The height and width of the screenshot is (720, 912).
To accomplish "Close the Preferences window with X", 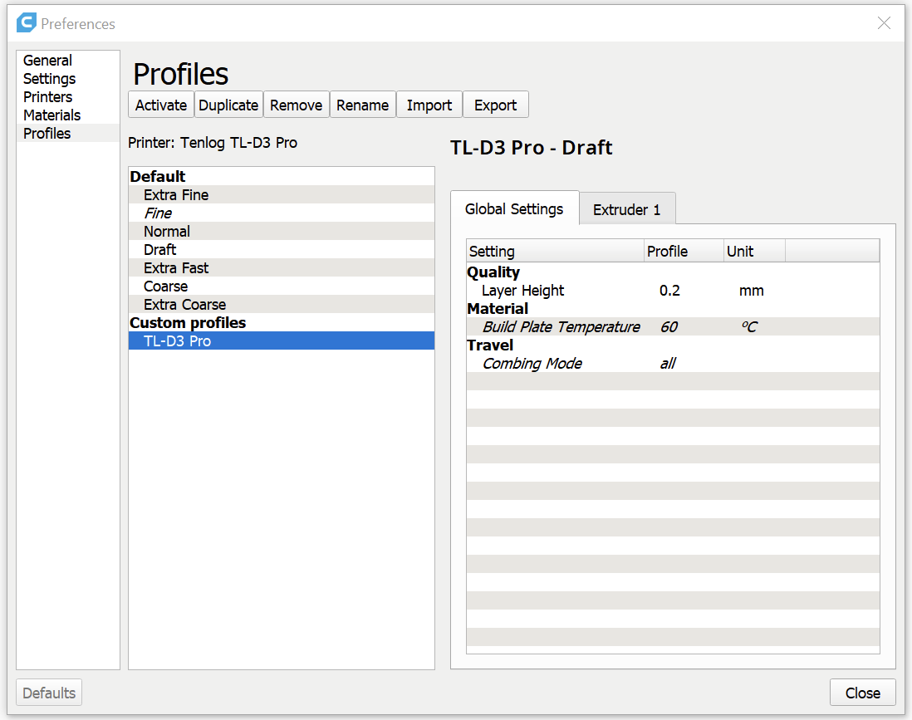I will click(x=884, y=22).
